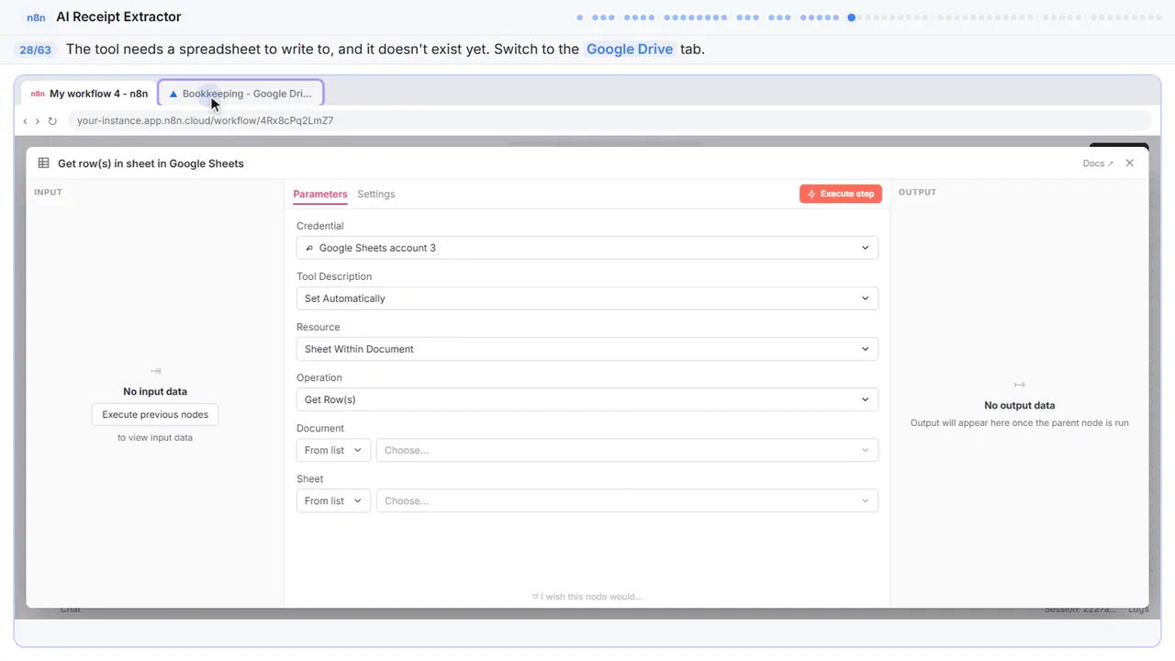Viewport: 1175px width, 661px height.
Task: Click the OUTPUT panel heading
Action: [x=918, y=192]
